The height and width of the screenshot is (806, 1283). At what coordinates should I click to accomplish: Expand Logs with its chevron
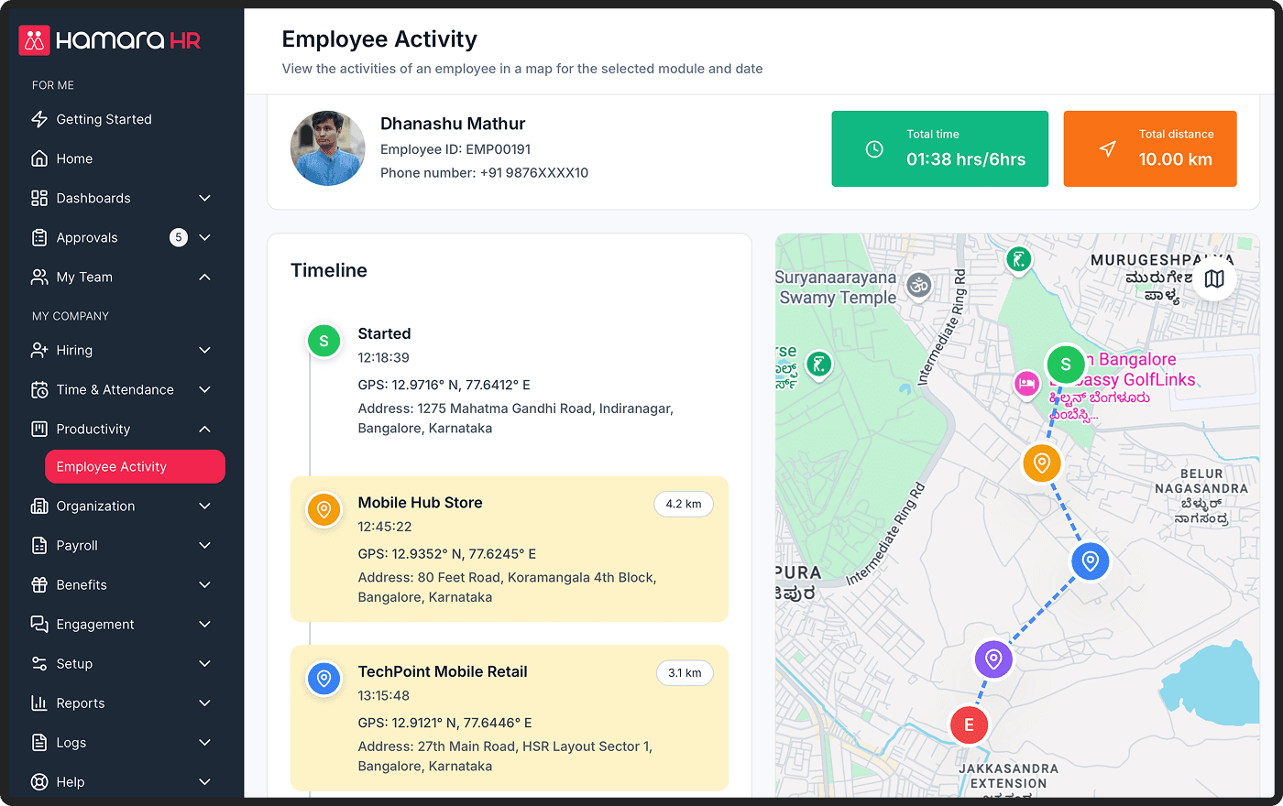(205, 742)
